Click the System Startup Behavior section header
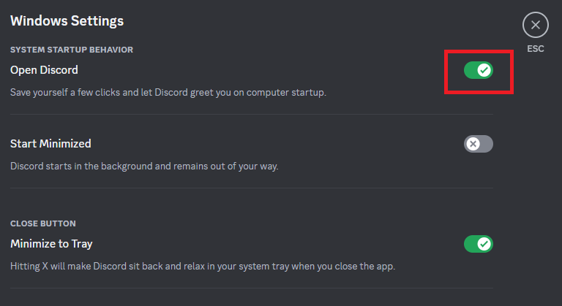Image resolution: width=562 pixels, height=306 pixels. coord(72,50)
